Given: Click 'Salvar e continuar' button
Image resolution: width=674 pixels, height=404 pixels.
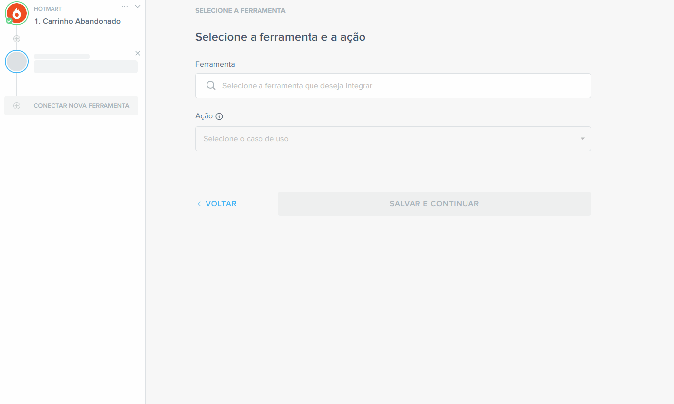Looking at the screenshot, I should (x=434, y=204).
